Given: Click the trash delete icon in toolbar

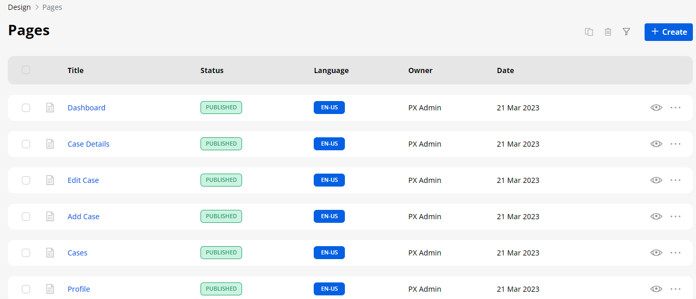Looking at the screenshot, I should tap(608, 32).
